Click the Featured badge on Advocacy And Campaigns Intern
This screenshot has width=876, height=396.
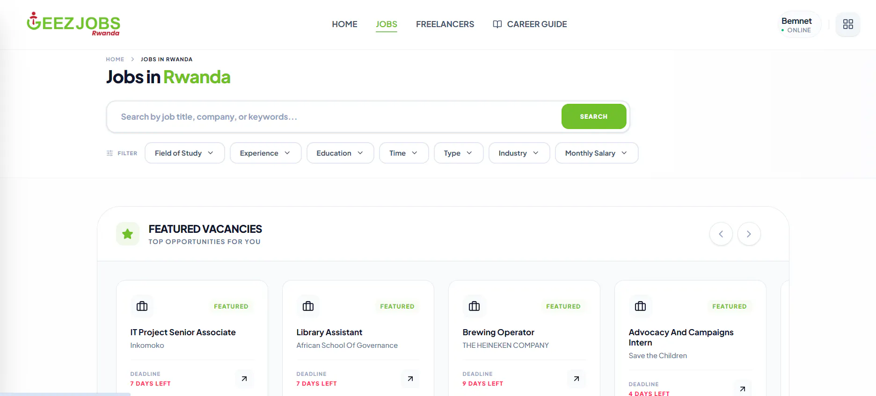click(730, 306)
